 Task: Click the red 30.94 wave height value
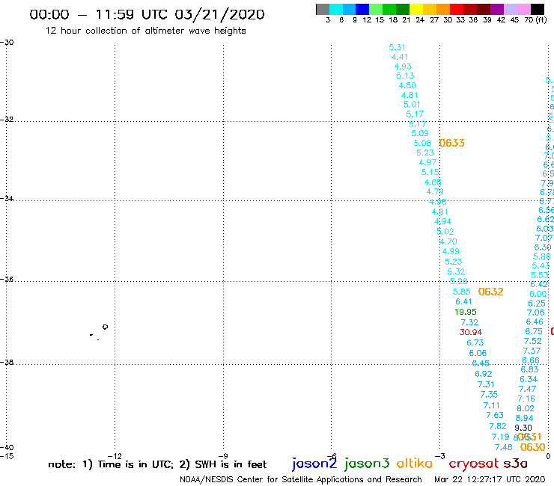471,332
